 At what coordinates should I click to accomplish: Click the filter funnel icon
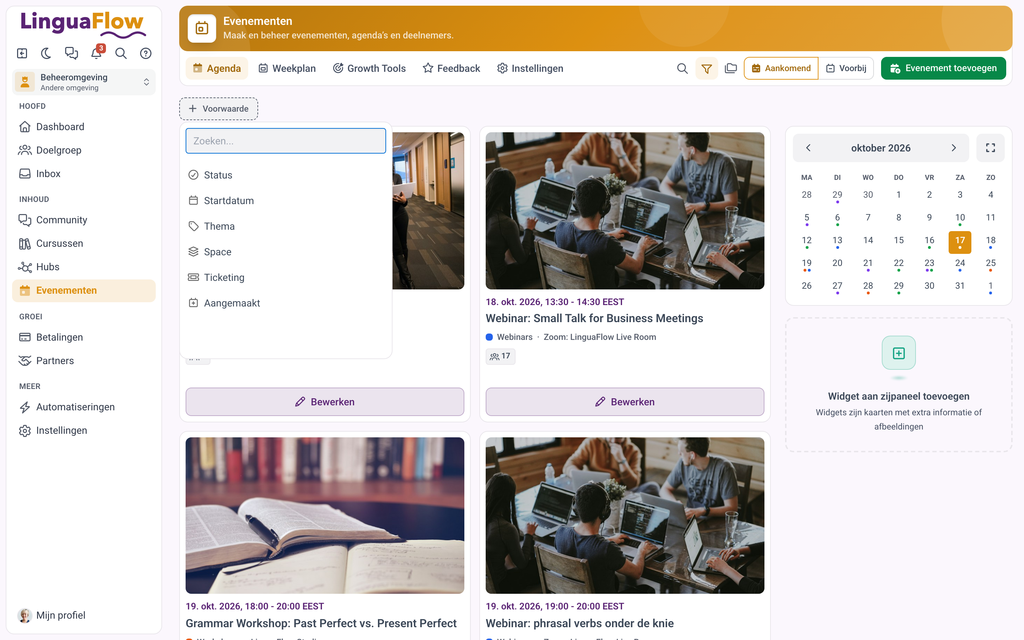(706, 68)
